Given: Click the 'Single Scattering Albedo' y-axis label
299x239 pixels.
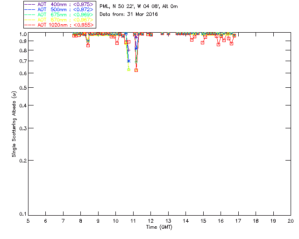Looking at the screenshot, I should 14,124.
